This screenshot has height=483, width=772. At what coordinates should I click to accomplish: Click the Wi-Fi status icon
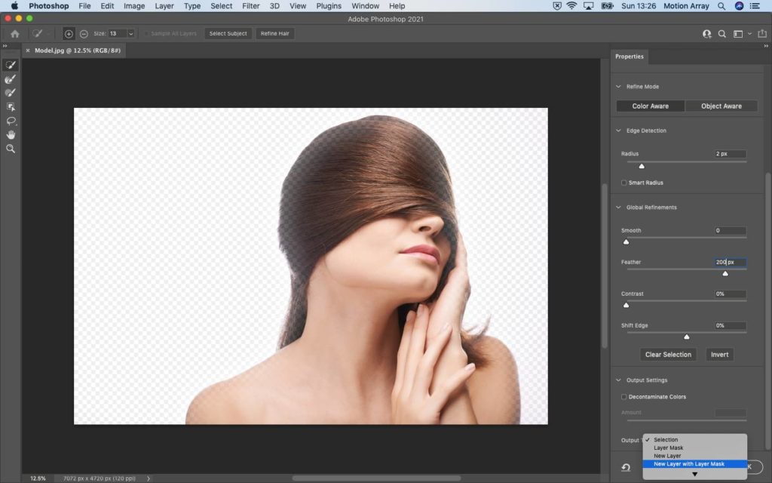[571, 6]
